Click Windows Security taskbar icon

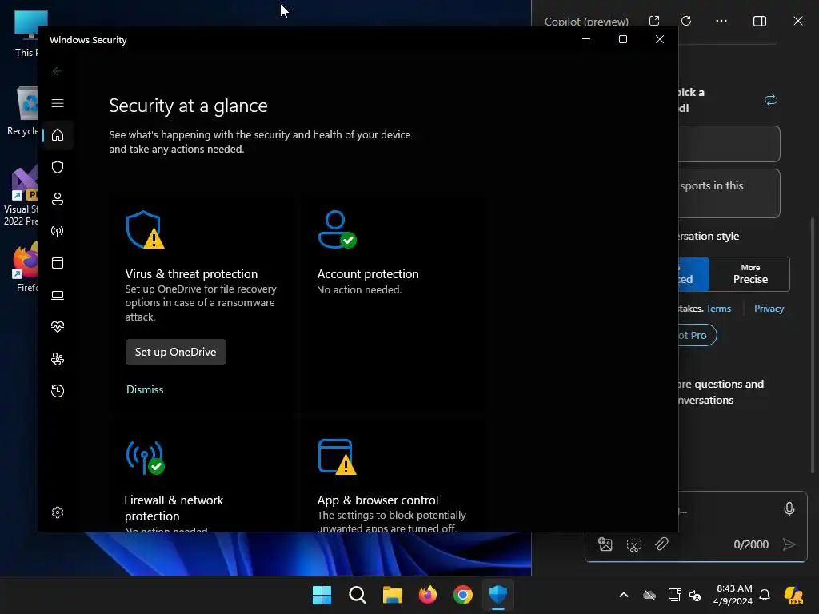[497, 595]
